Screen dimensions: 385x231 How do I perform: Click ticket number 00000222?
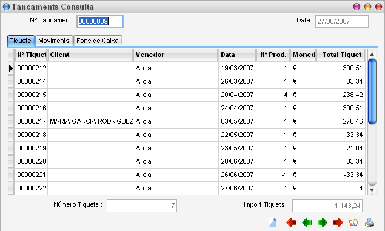pos(32,189)
